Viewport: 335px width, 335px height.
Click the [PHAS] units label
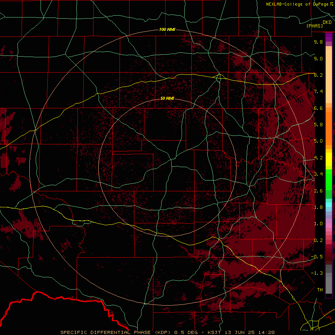coord(315,26)
